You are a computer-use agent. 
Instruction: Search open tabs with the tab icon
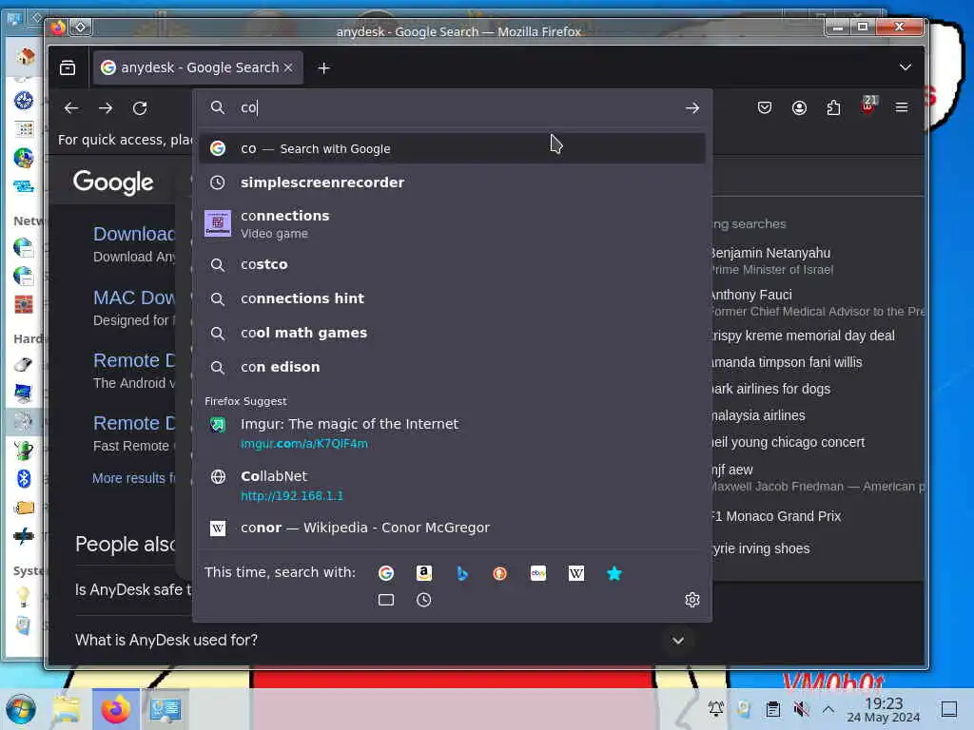tap(386, 600)
